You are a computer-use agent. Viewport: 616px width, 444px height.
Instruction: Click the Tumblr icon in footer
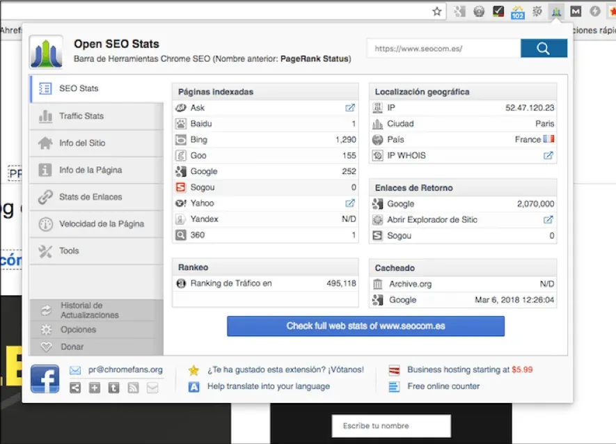[x=113, y=388]
